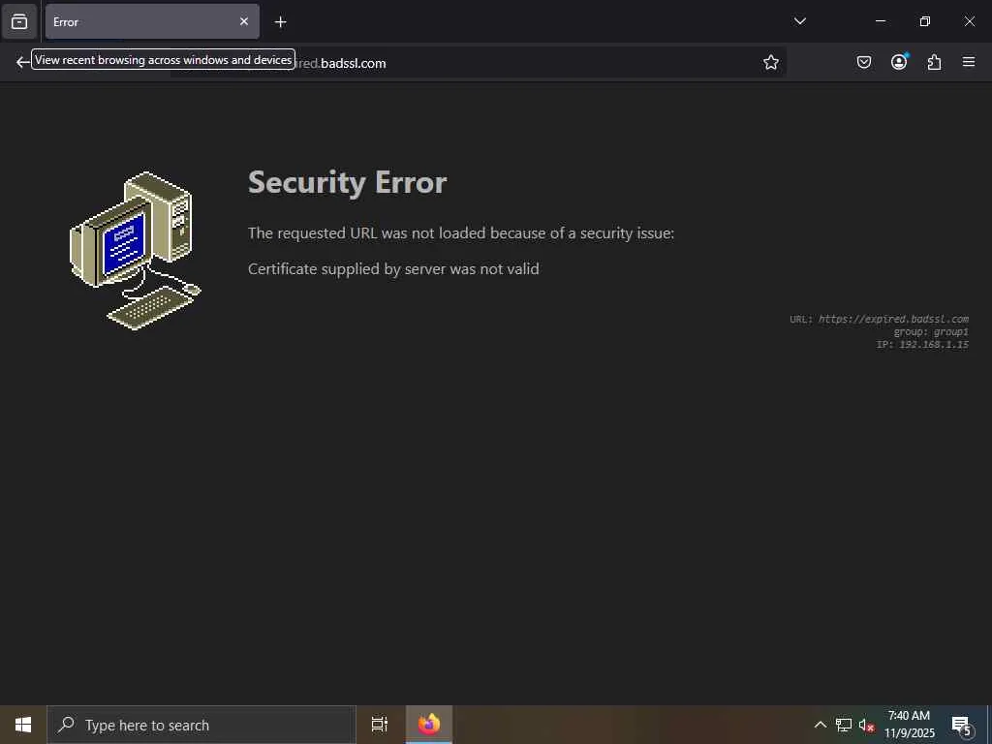This screenshot has width=992, height=744.
Task: Show hidden system tray icons
Action: click(x=820, y=725)
